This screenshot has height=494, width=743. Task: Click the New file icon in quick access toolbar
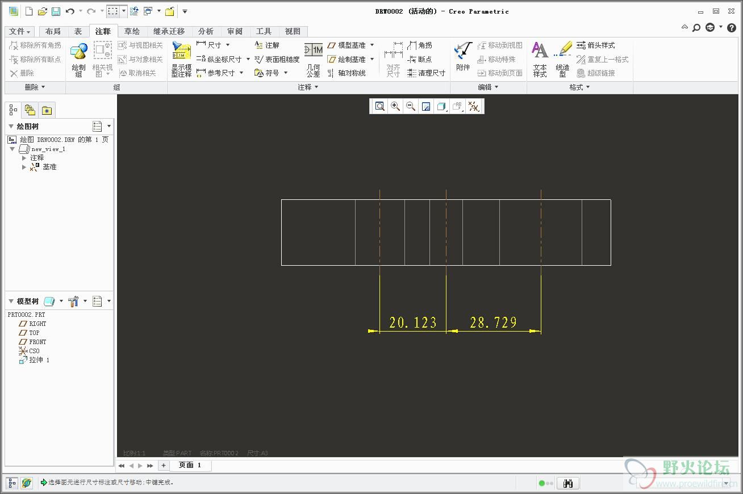29,11
